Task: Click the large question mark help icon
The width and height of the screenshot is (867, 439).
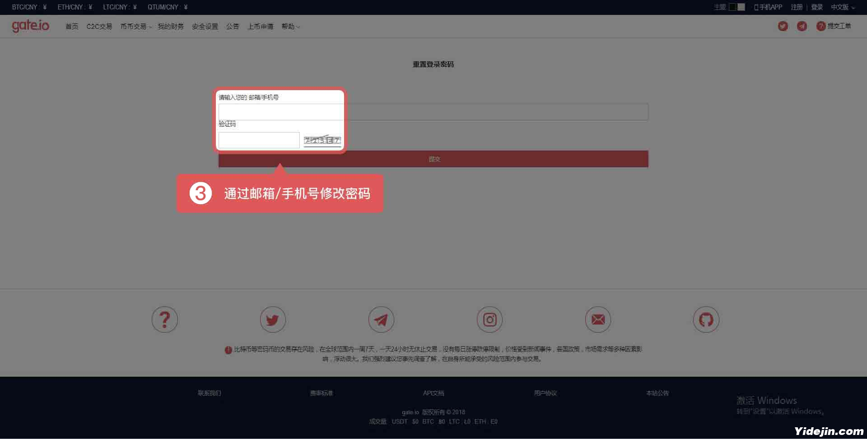Action: point(165,320)
